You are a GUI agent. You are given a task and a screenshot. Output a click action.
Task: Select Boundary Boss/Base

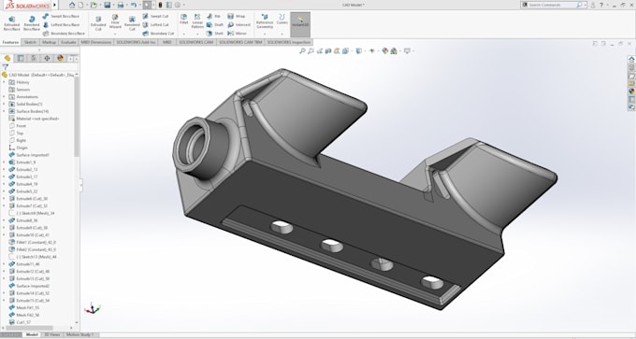pos(64,34)
